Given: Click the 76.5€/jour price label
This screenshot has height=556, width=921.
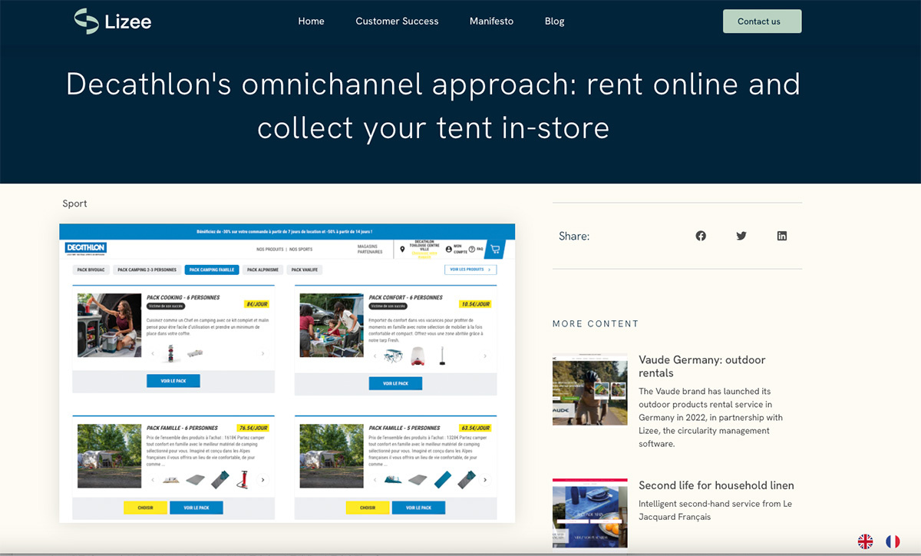Looking at the screenshot, I should (x=253, y=428).
